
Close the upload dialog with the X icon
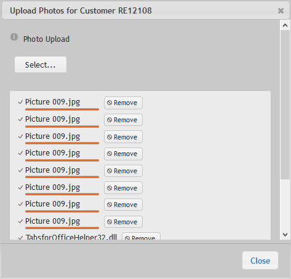(x=281, y=10)
